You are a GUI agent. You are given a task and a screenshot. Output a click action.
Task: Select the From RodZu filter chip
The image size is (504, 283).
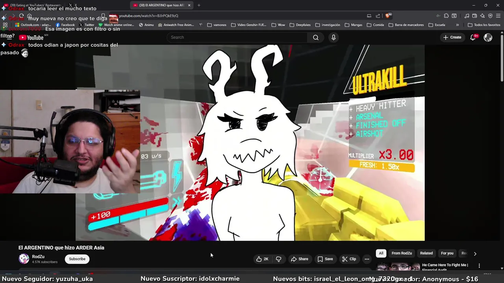click(402, 254)
